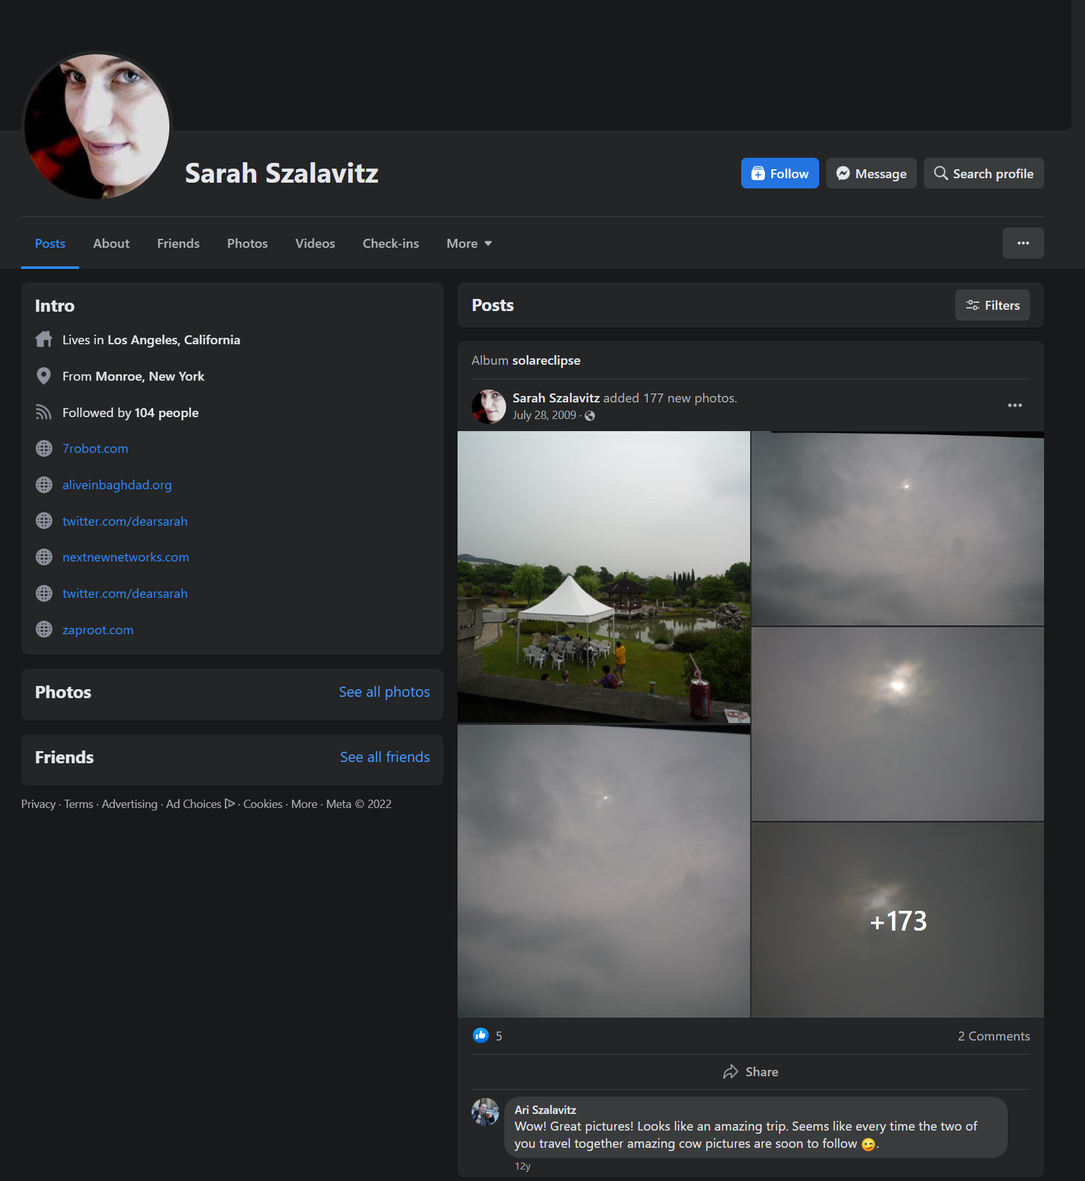This screenshot has width=1085, height=1181.
Task: Open the zaproot.com link
Action: point(97,630)
